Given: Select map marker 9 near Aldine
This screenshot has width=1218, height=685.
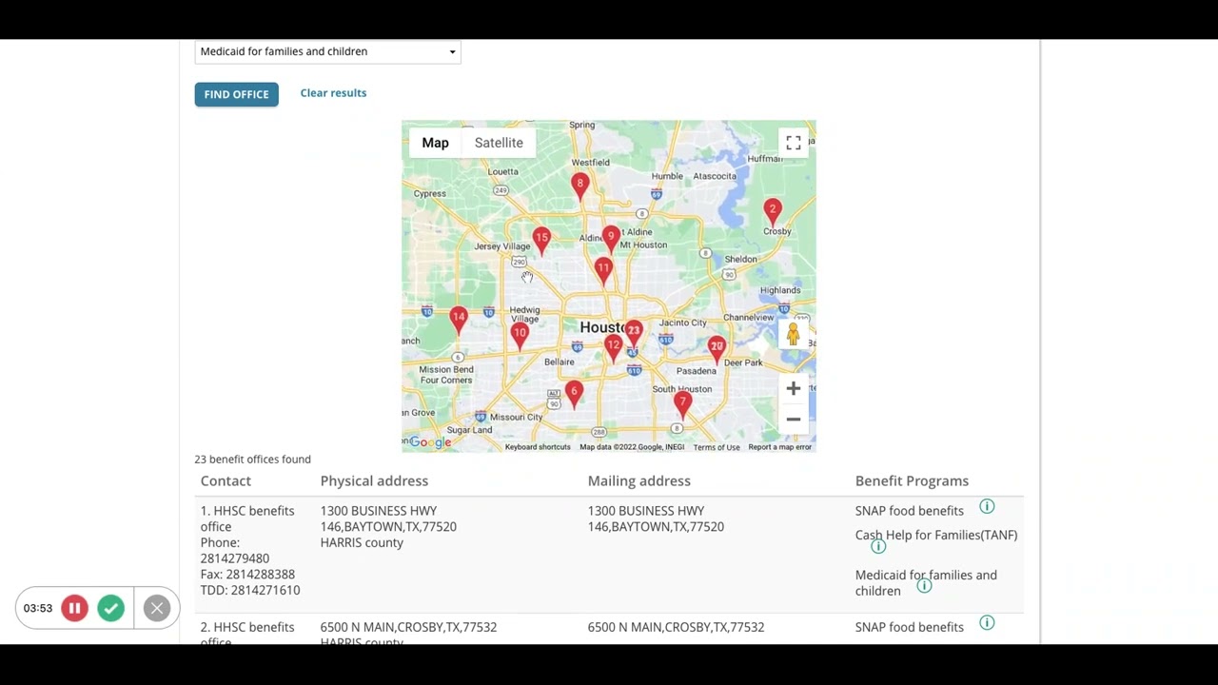Looking at the screenshot, I should 612,237.
